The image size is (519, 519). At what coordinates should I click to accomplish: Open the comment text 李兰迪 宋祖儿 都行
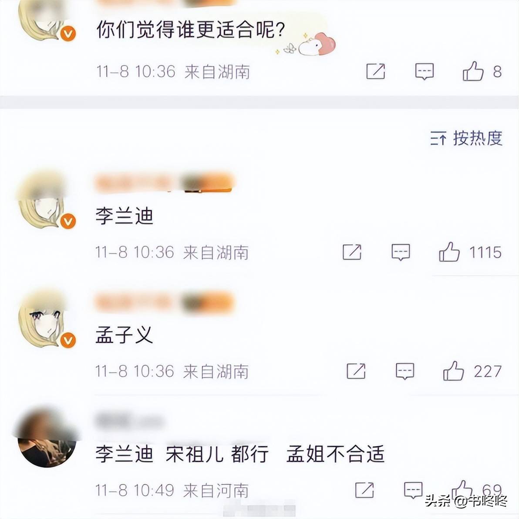tap(182, 454)
